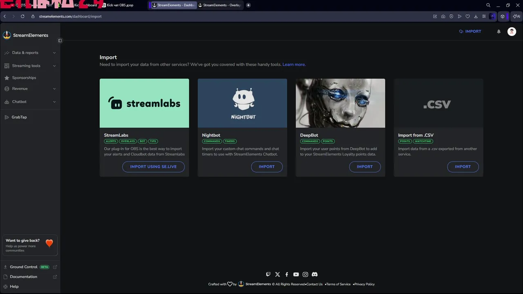This screenshot has height=294, width=523.
Task: Collapse the sidebar with panel toggle icon
Action: 60,40
